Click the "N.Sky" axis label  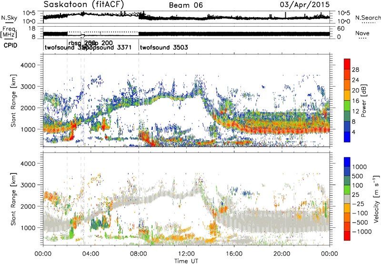(x=9, y=18)
